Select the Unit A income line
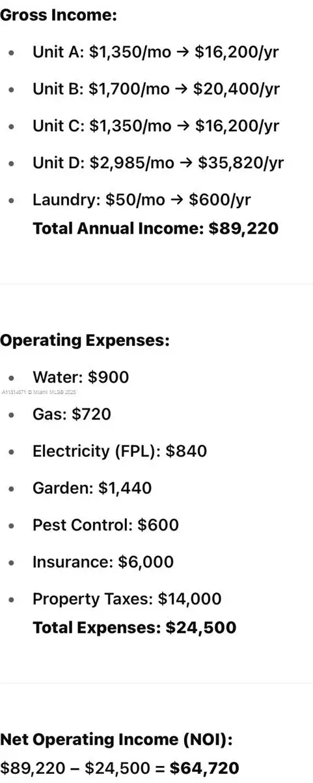This screenshot has height=783, width=313. pyautogui.click(x=156, y=52)
